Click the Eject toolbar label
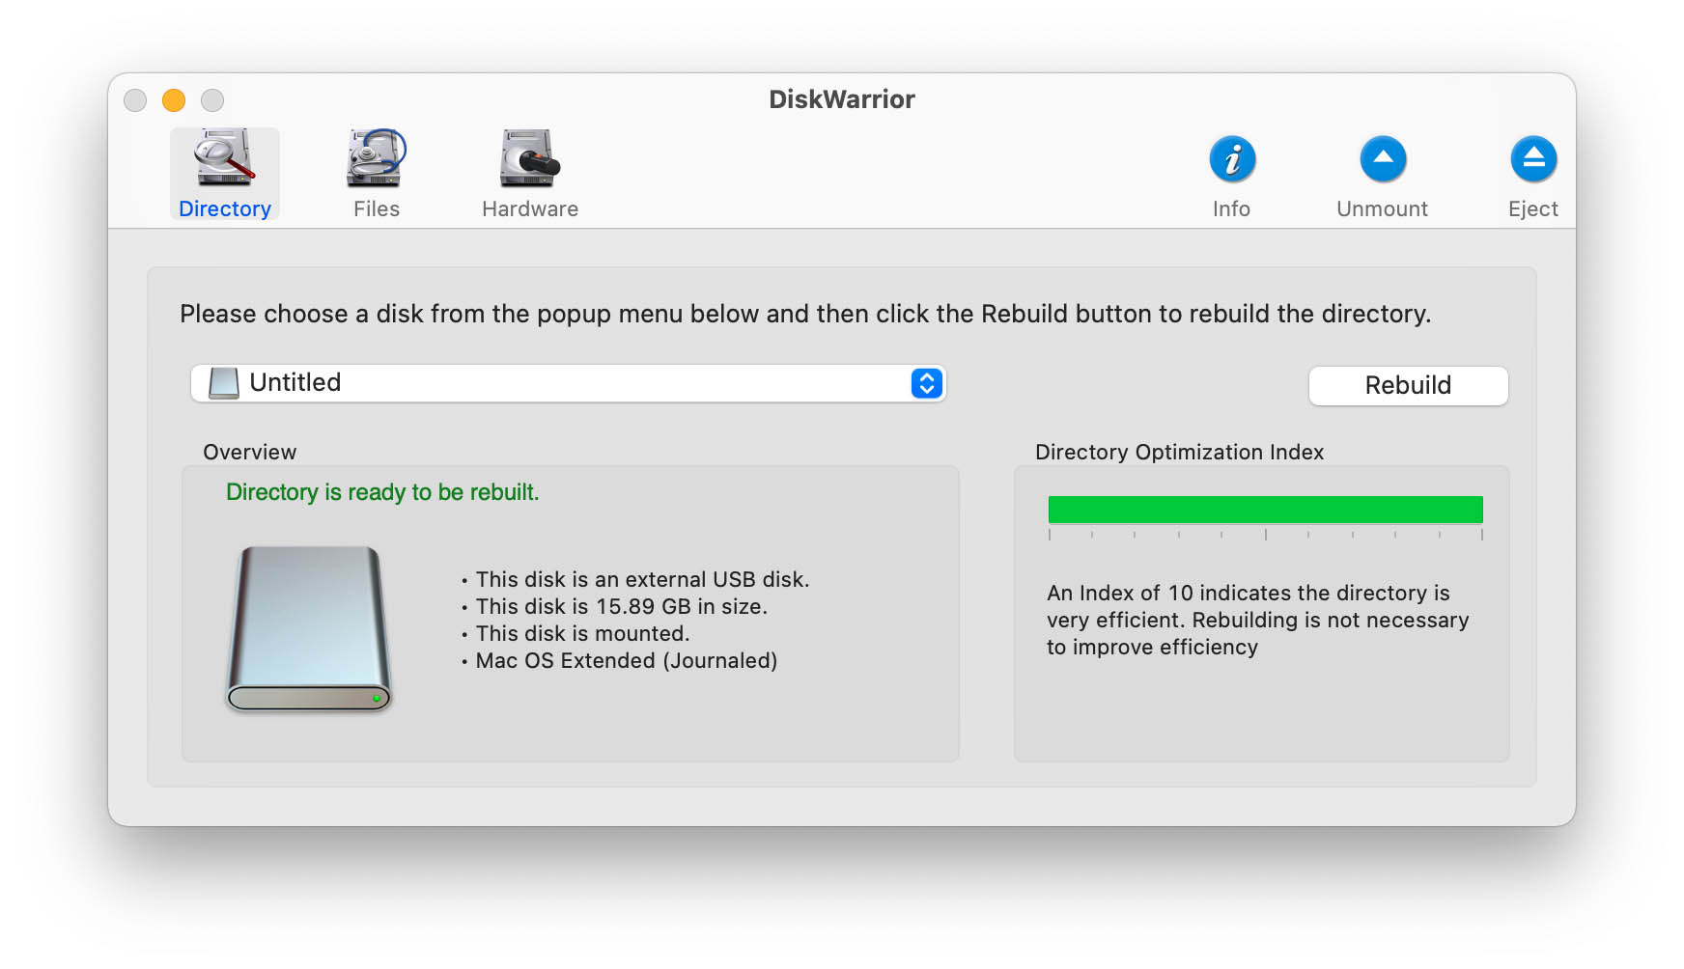The height and width of the screenshot is (969, 1684). (x=1533, y=209)
